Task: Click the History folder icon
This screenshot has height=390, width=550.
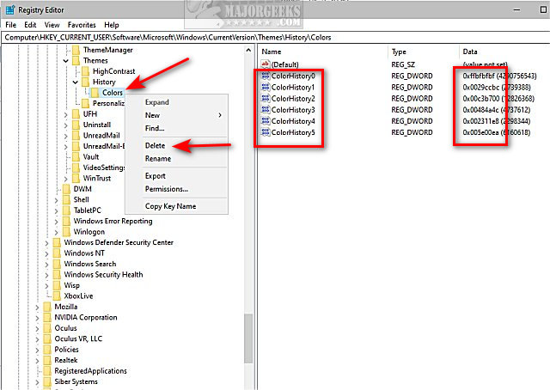Action: [85, 82]
